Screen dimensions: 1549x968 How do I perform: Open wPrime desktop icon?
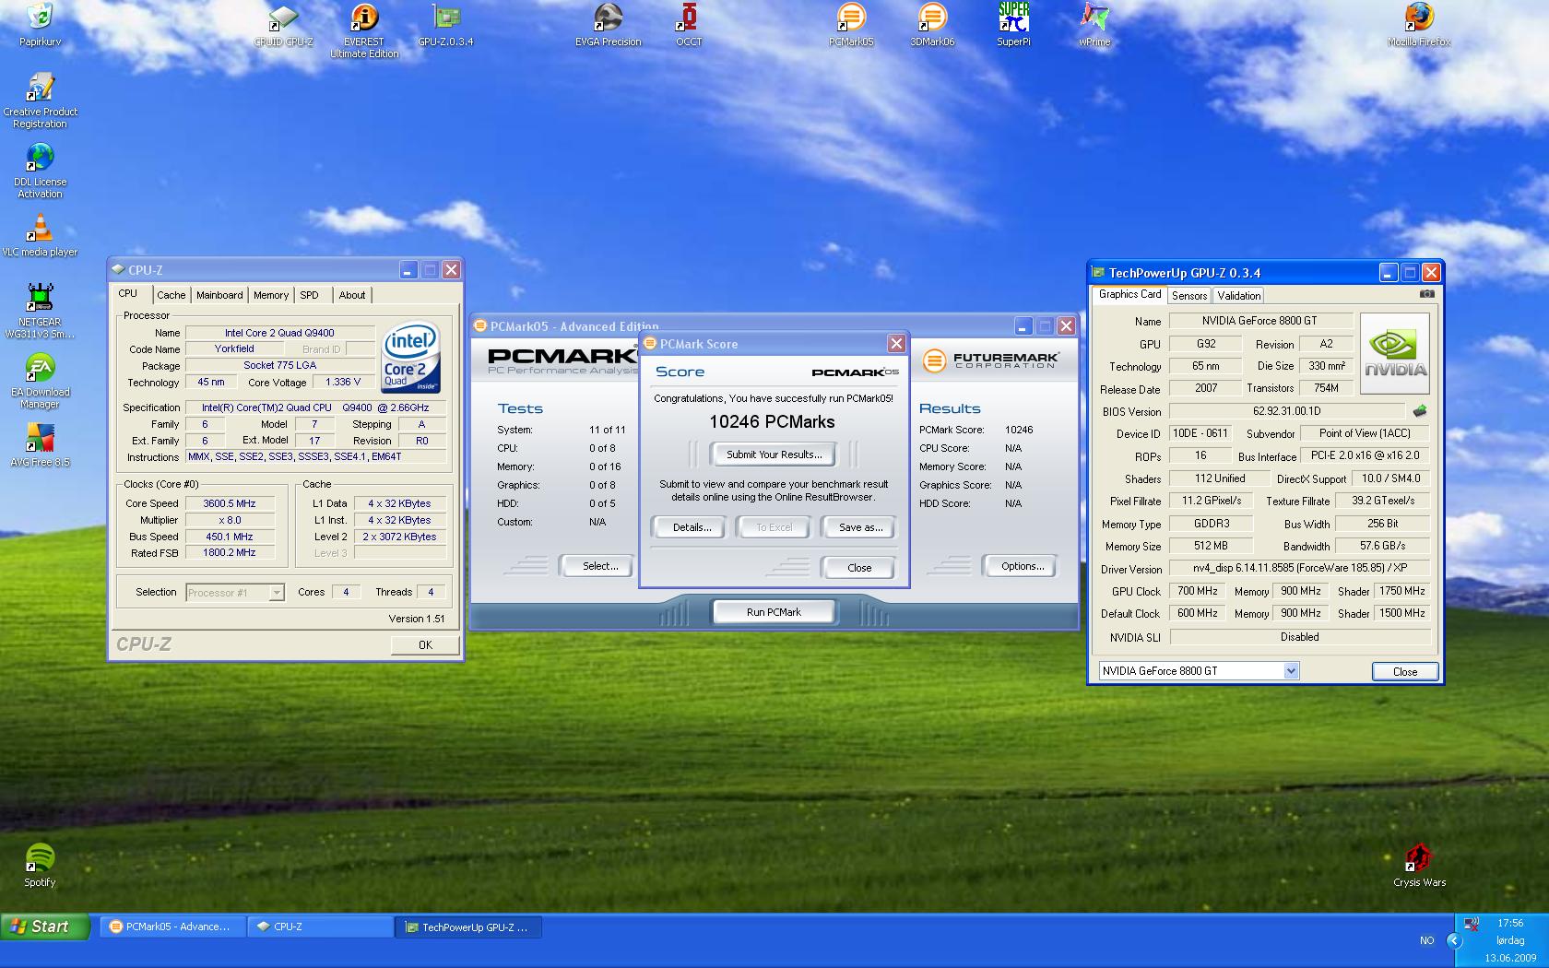coord(1094,25)
